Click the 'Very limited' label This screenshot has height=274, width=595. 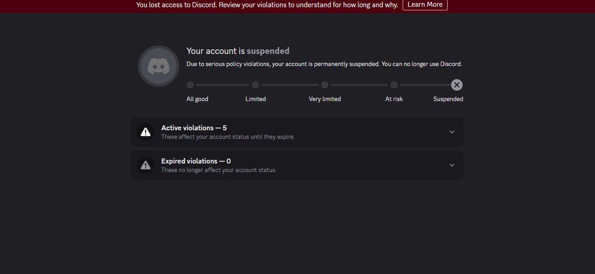pyautogui.click(x=325, y=99)
